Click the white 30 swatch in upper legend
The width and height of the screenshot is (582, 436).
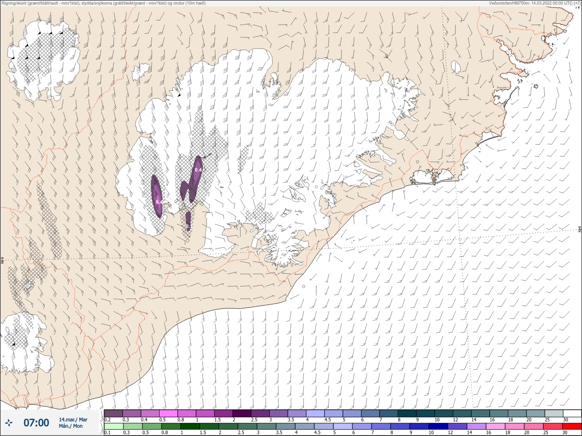pos(572,413)
